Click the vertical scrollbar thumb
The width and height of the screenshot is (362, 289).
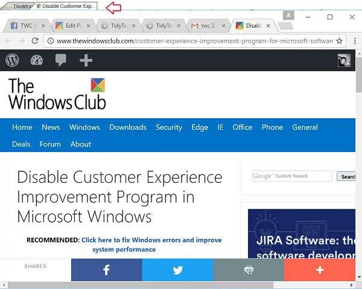pyautogui.click(x=359, y=74)
